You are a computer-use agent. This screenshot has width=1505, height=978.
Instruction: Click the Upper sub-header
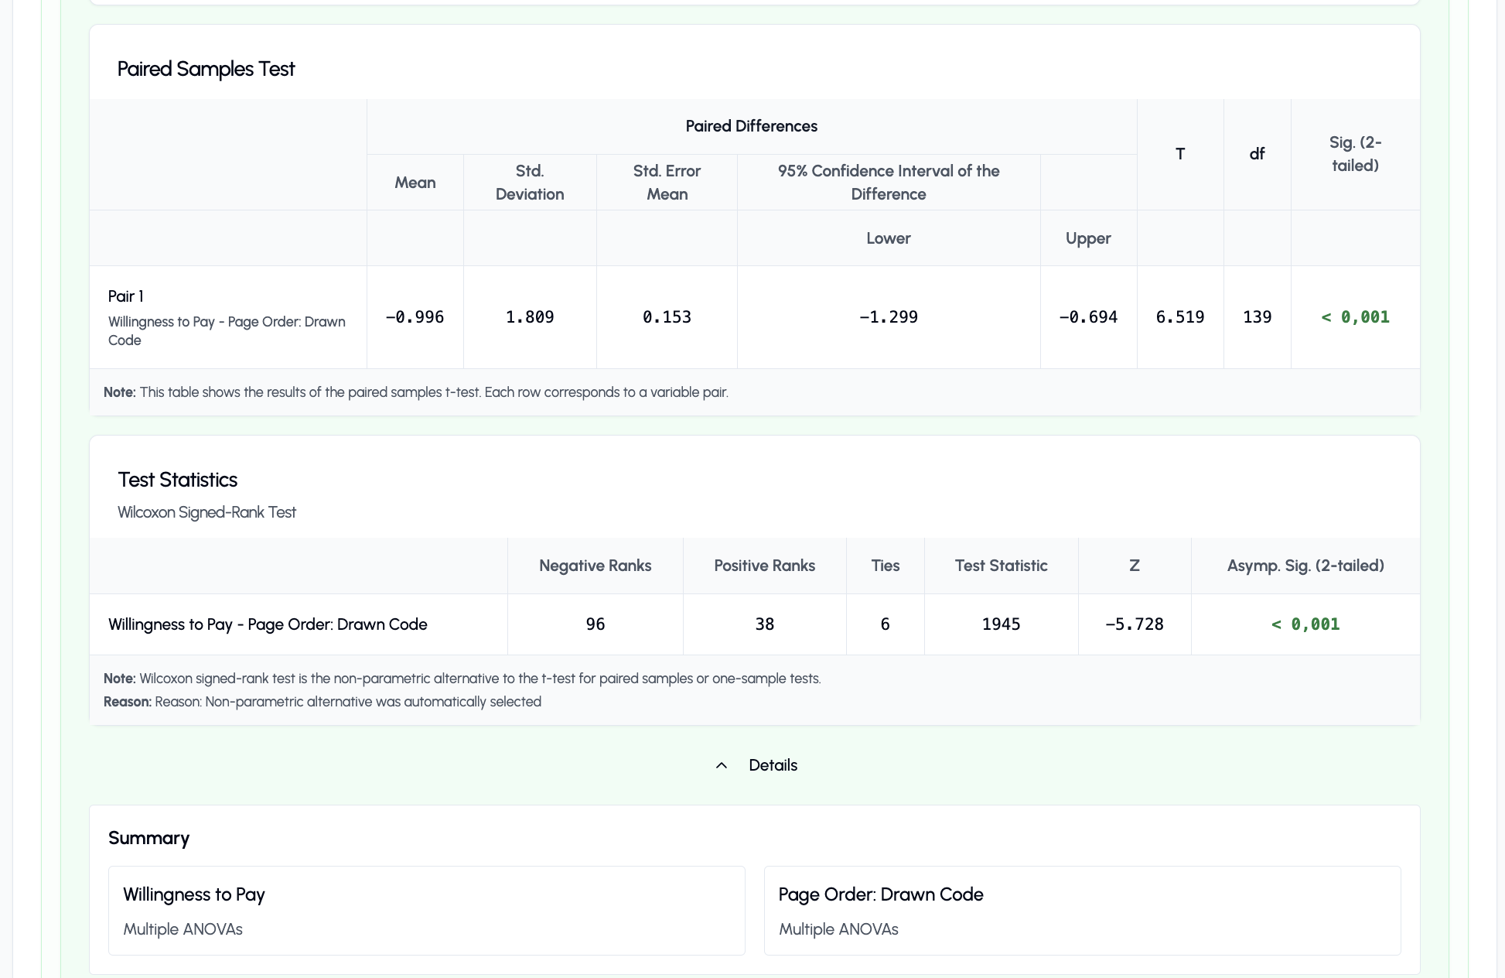coord(1088,238)
